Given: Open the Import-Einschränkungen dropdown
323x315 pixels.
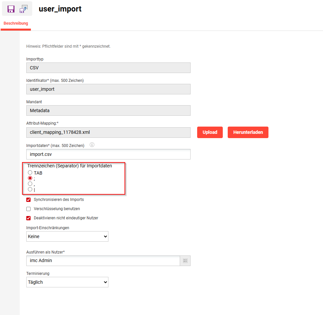Looking at the screenshot, I should (67, 236).
